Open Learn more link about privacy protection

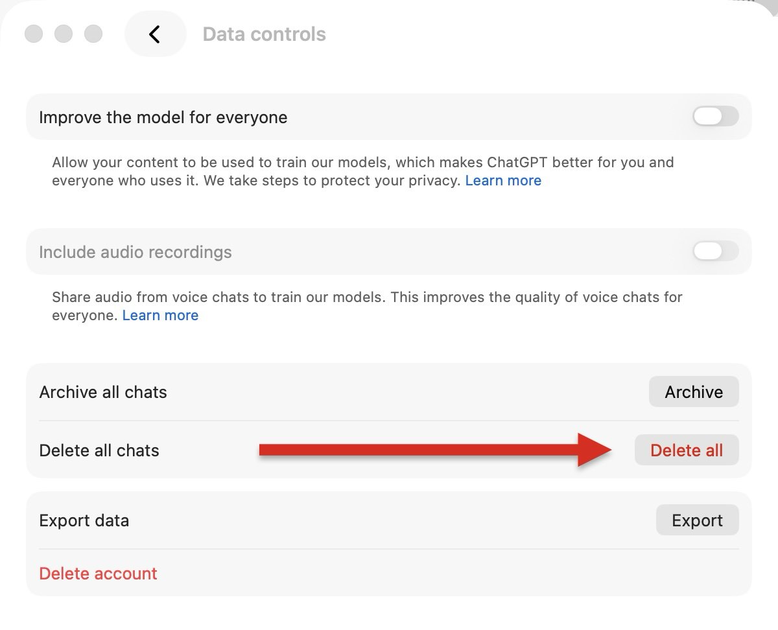(503, 181)
